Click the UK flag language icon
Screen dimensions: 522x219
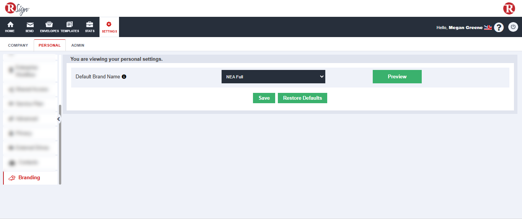pyautogui.click(x=488, y=28)
